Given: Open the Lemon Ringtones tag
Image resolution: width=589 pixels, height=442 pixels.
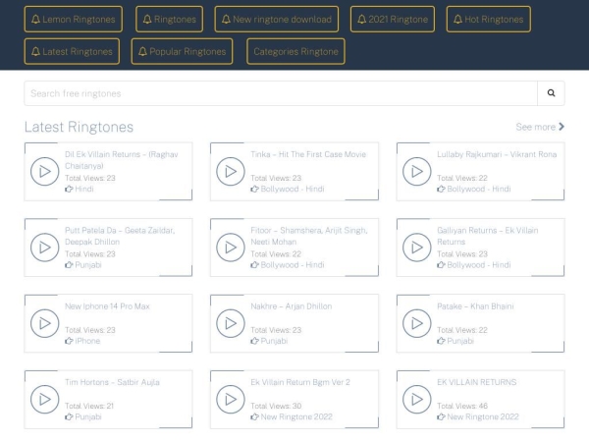Looking at the screenshot, I should 74,19.
